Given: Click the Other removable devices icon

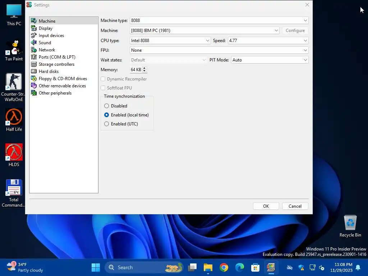Looking at the screenshot, I should [34, 86].
